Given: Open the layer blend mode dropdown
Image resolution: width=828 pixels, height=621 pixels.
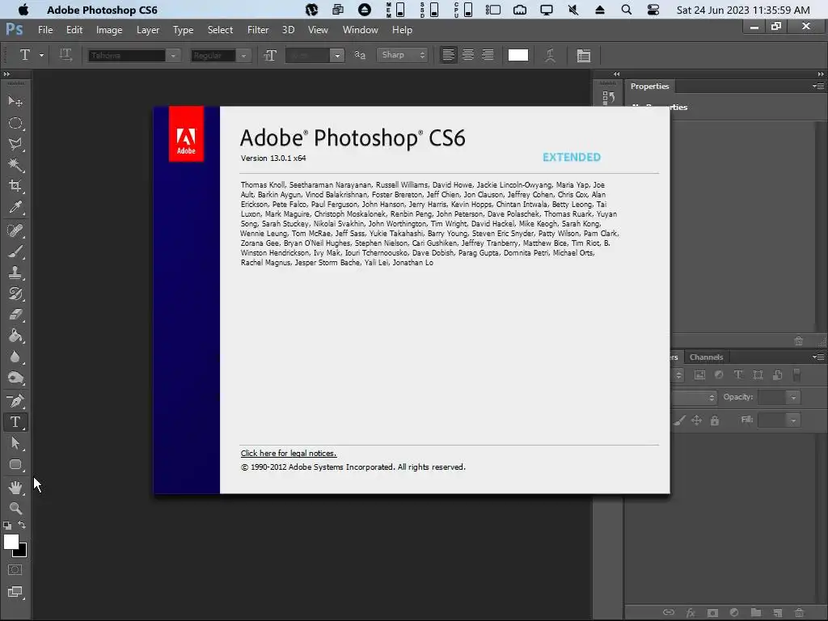Looking at the screenshot, I should click(694, 397).
